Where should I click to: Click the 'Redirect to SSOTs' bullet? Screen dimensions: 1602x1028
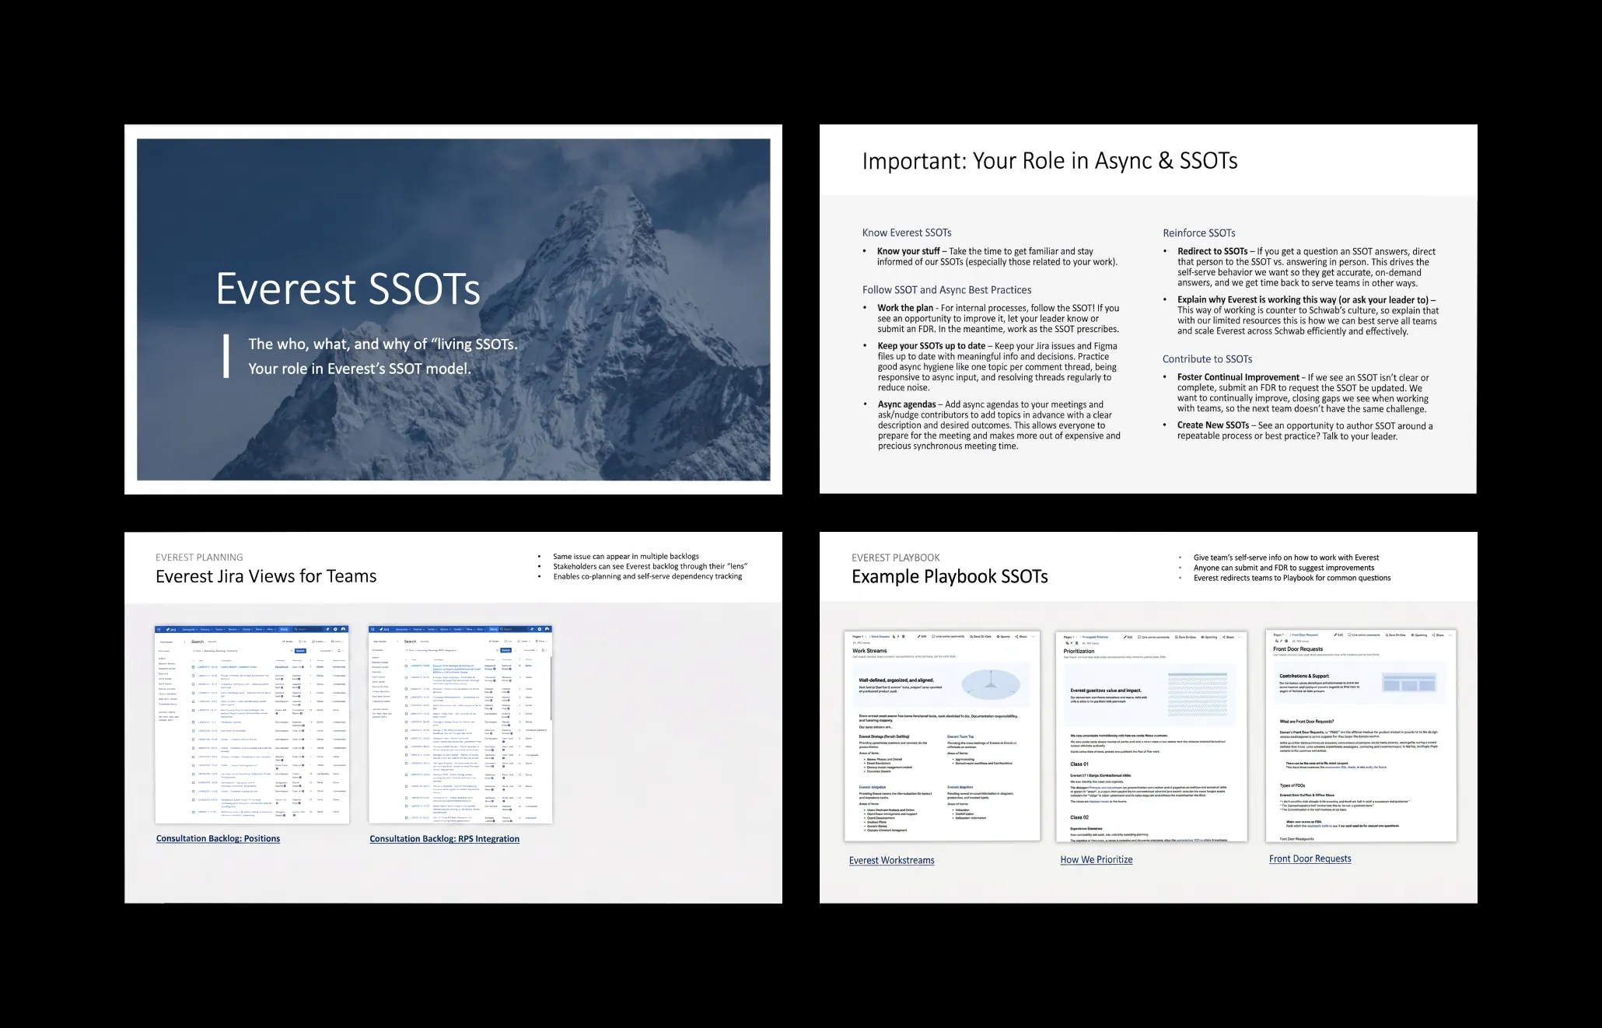pyautogui.click(x=1306, y=267)
